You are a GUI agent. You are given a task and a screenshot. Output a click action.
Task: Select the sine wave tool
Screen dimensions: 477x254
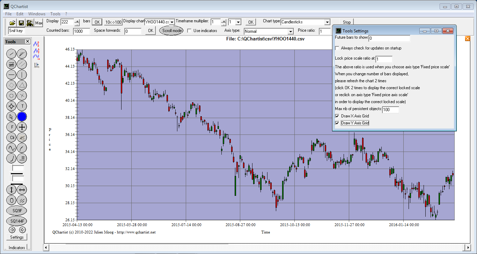tap(12, 148)
